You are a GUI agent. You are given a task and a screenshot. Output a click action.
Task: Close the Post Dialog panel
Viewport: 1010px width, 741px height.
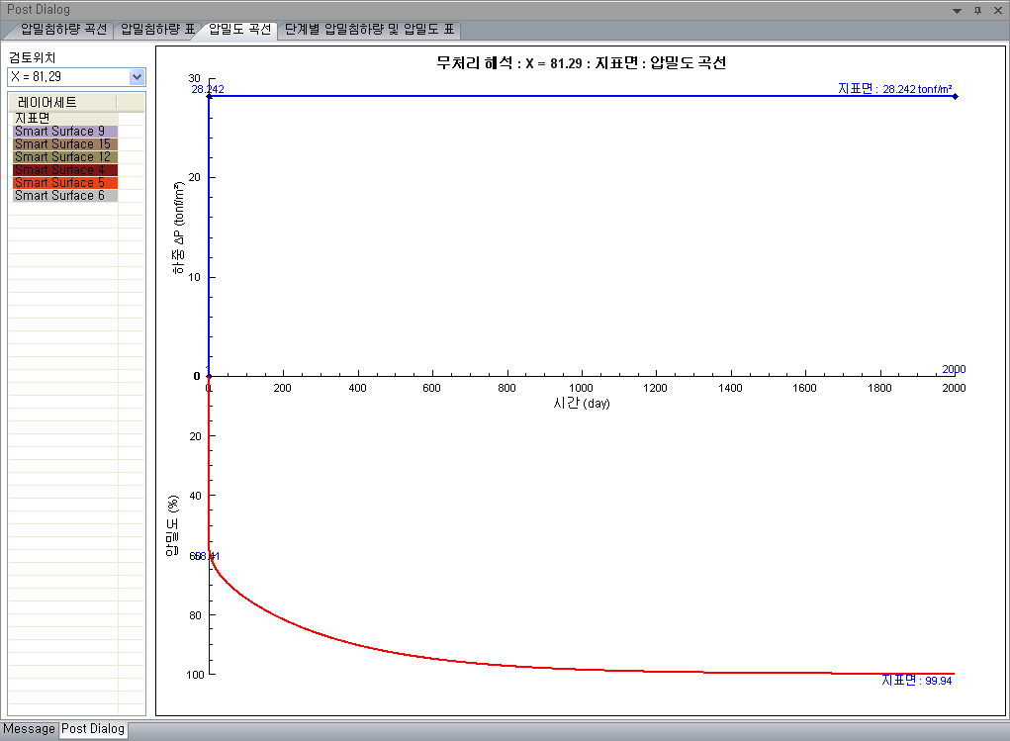point(997,10)
